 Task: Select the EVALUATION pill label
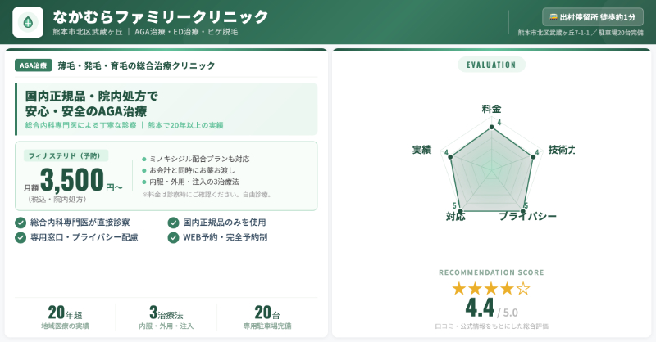pyautogui.click(x=491, y=65)
